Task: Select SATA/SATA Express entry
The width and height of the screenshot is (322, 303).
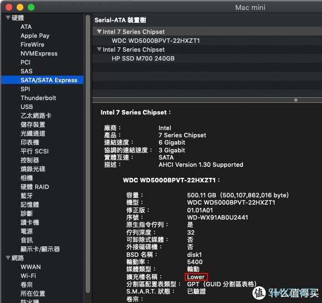Action: tap(42, 80)
